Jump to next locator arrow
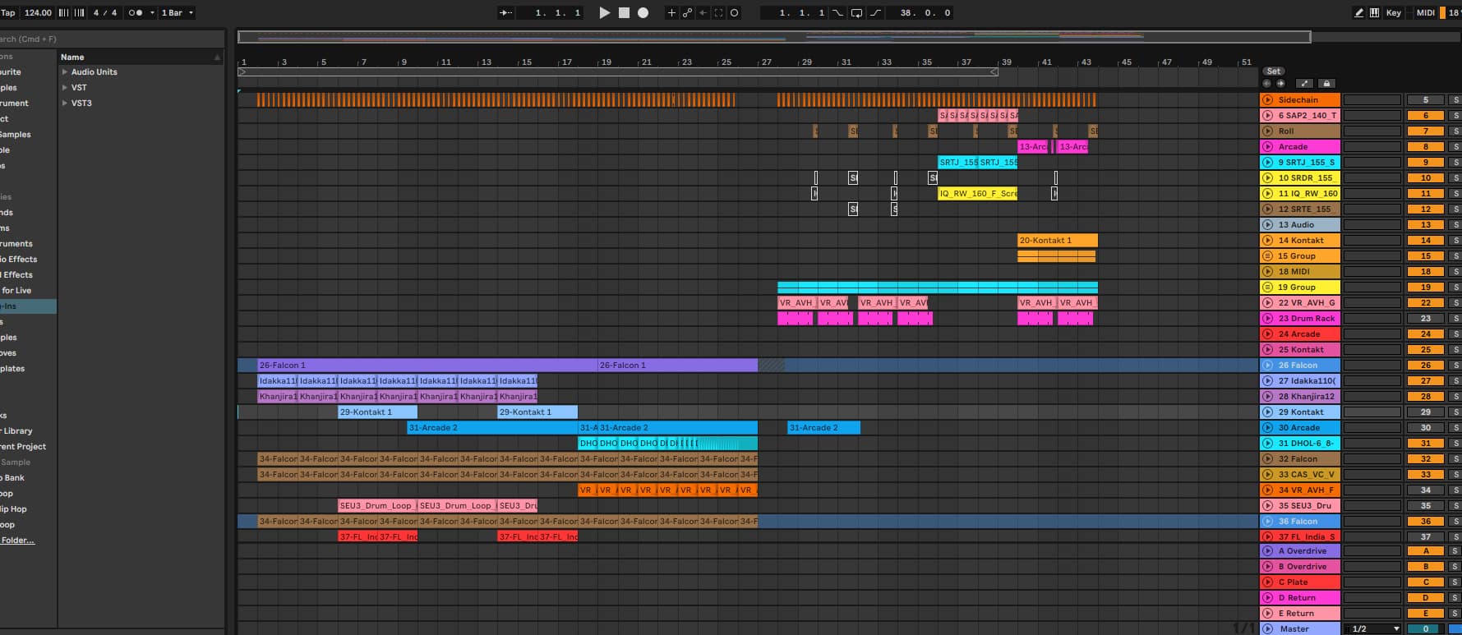The image size is (1462, 635). click(x=1280, y=83)
